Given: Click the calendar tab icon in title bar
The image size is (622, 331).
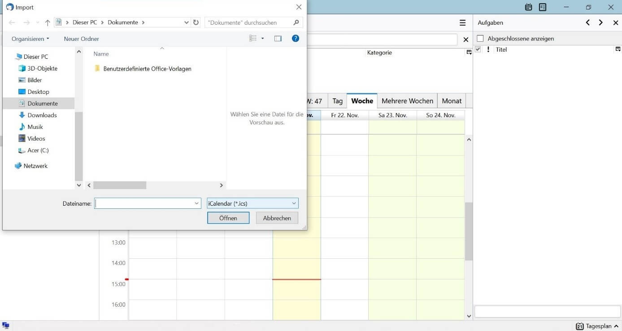Looking at the screenshot, I should click(x=528, y=7).
